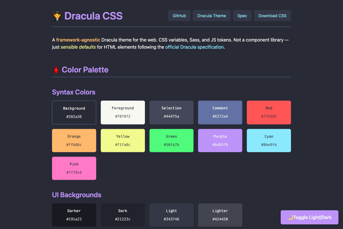Pick the Red #ff5555 swatch

pos(269,112)
